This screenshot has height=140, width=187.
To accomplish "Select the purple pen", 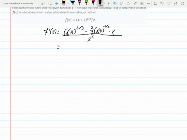I will pos(79,3).
